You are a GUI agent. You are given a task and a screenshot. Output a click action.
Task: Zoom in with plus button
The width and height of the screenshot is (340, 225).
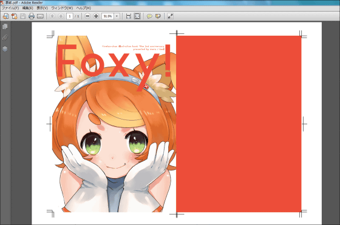pyautogui.click(x=96, y=16)
